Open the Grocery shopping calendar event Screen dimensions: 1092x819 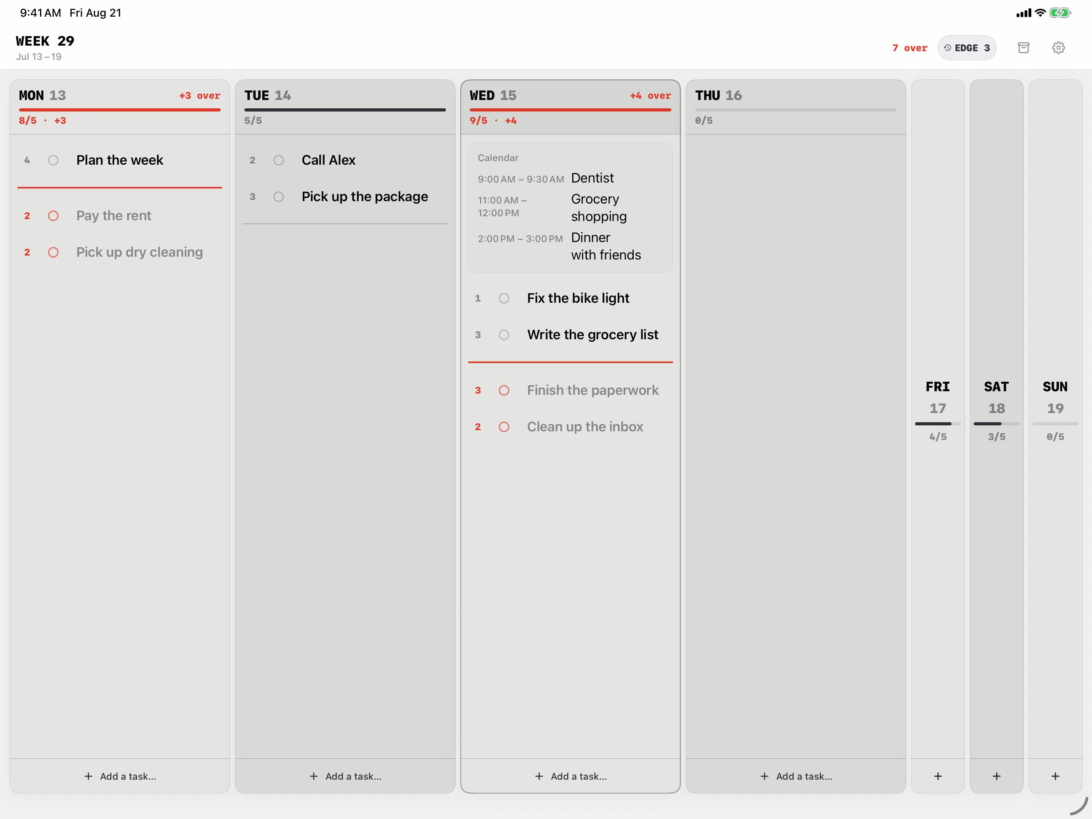click(x=570, y=208)
